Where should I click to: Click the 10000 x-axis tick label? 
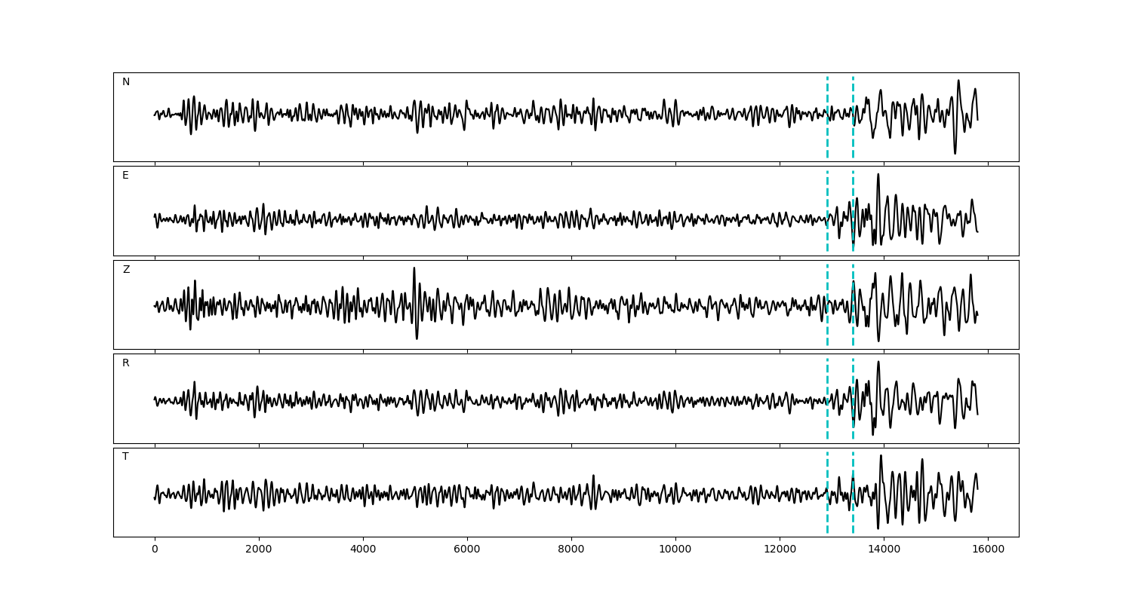[x=675, y=549]
